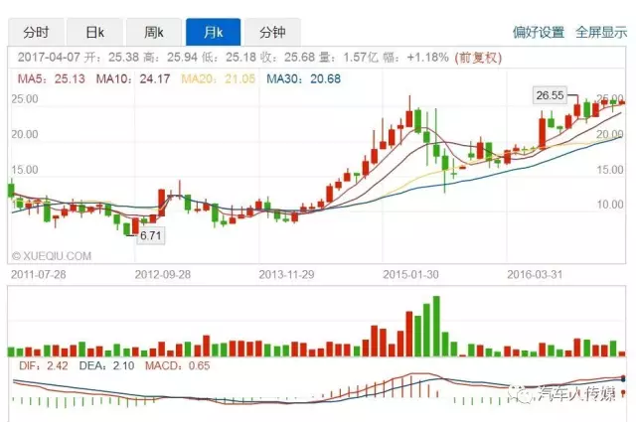Click the date 2017-04-07 in header

click(x=49, y=58)
